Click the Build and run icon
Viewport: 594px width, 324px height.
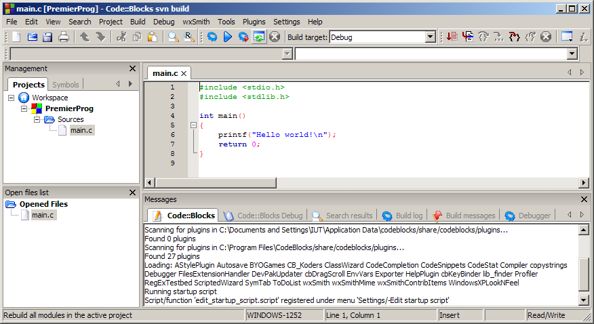tap(243, 37)
